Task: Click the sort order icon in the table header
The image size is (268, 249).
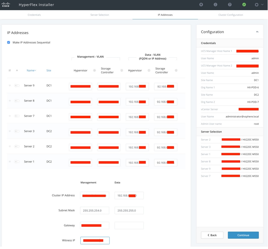Action: pos(10,70)
